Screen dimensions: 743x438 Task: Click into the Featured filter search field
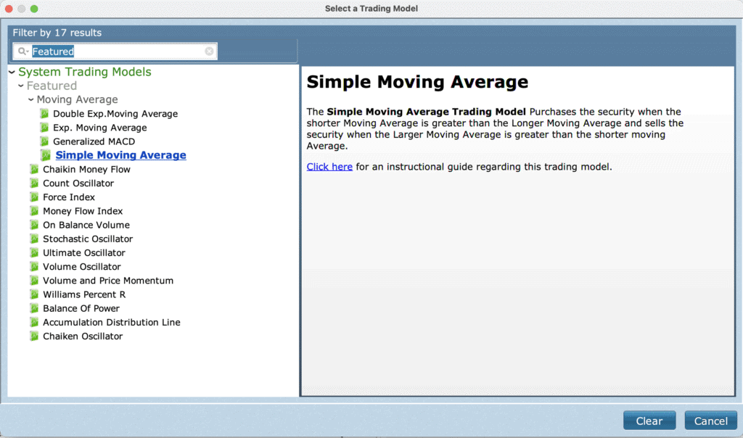[x=116, y=51]
